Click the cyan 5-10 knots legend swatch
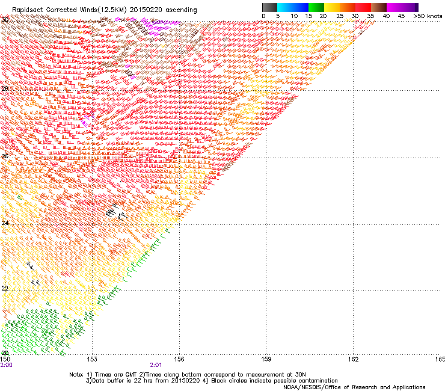Image resolution: width=445 pixels, height=391 pixels. coord(285,8)
